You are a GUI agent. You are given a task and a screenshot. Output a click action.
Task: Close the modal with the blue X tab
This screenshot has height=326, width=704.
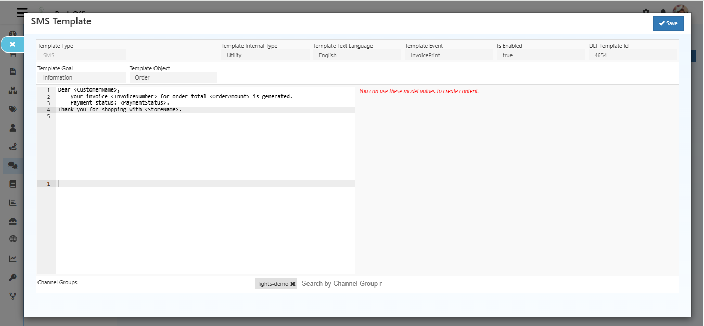pyautogui.click(x=12, y=45)
